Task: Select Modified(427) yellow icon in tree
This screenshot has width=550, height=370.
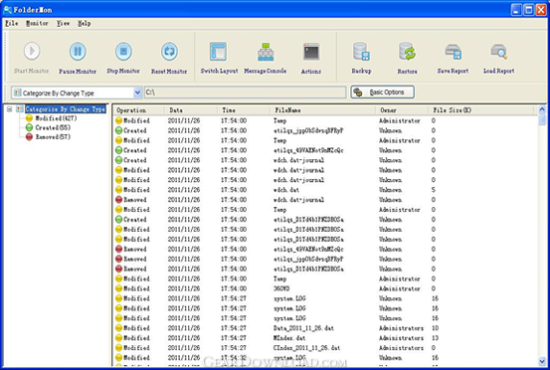Action: pos(30,118)
